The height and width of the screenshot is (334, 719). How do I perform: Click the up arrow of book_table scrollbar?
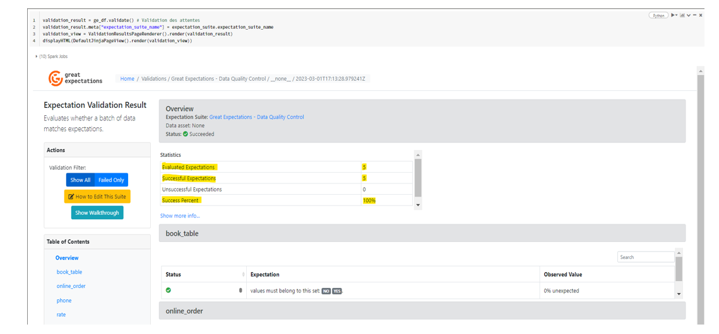pyautogui.click(x=679, y=252)
